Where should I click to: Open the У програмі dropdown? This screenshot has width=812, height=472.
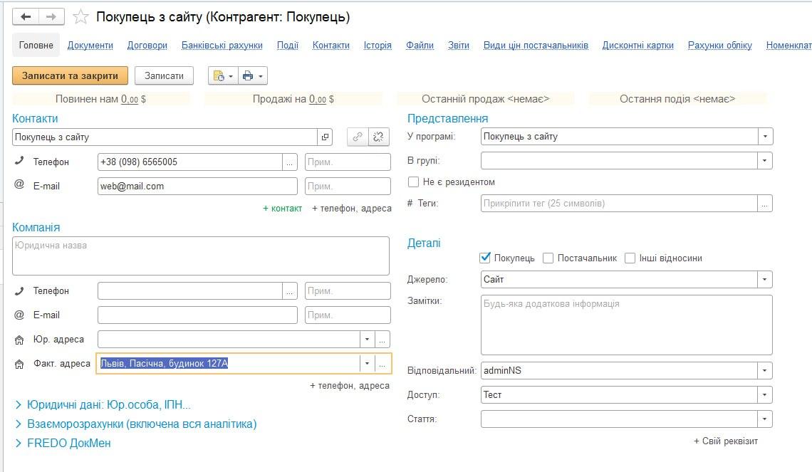pos(765,137)
